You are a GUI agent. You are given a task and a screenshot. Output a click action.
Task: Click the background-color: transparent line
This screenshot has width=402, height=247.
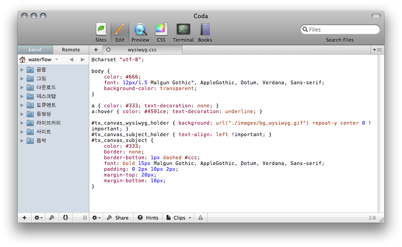[x=150, y=88]
